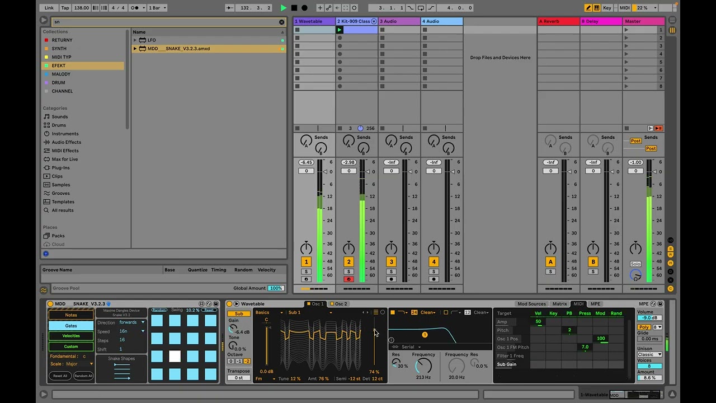The height and width of the screenshot is (403, 716).
Task: Toggle Track 1 activator button
Action: point(306,261)
